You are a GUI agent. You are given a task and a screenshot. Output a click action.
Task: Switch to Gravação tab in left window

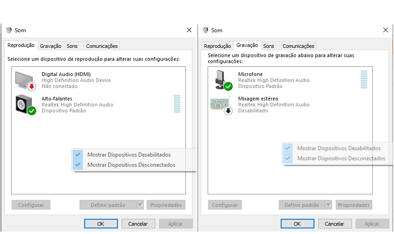tap(50, 46)
